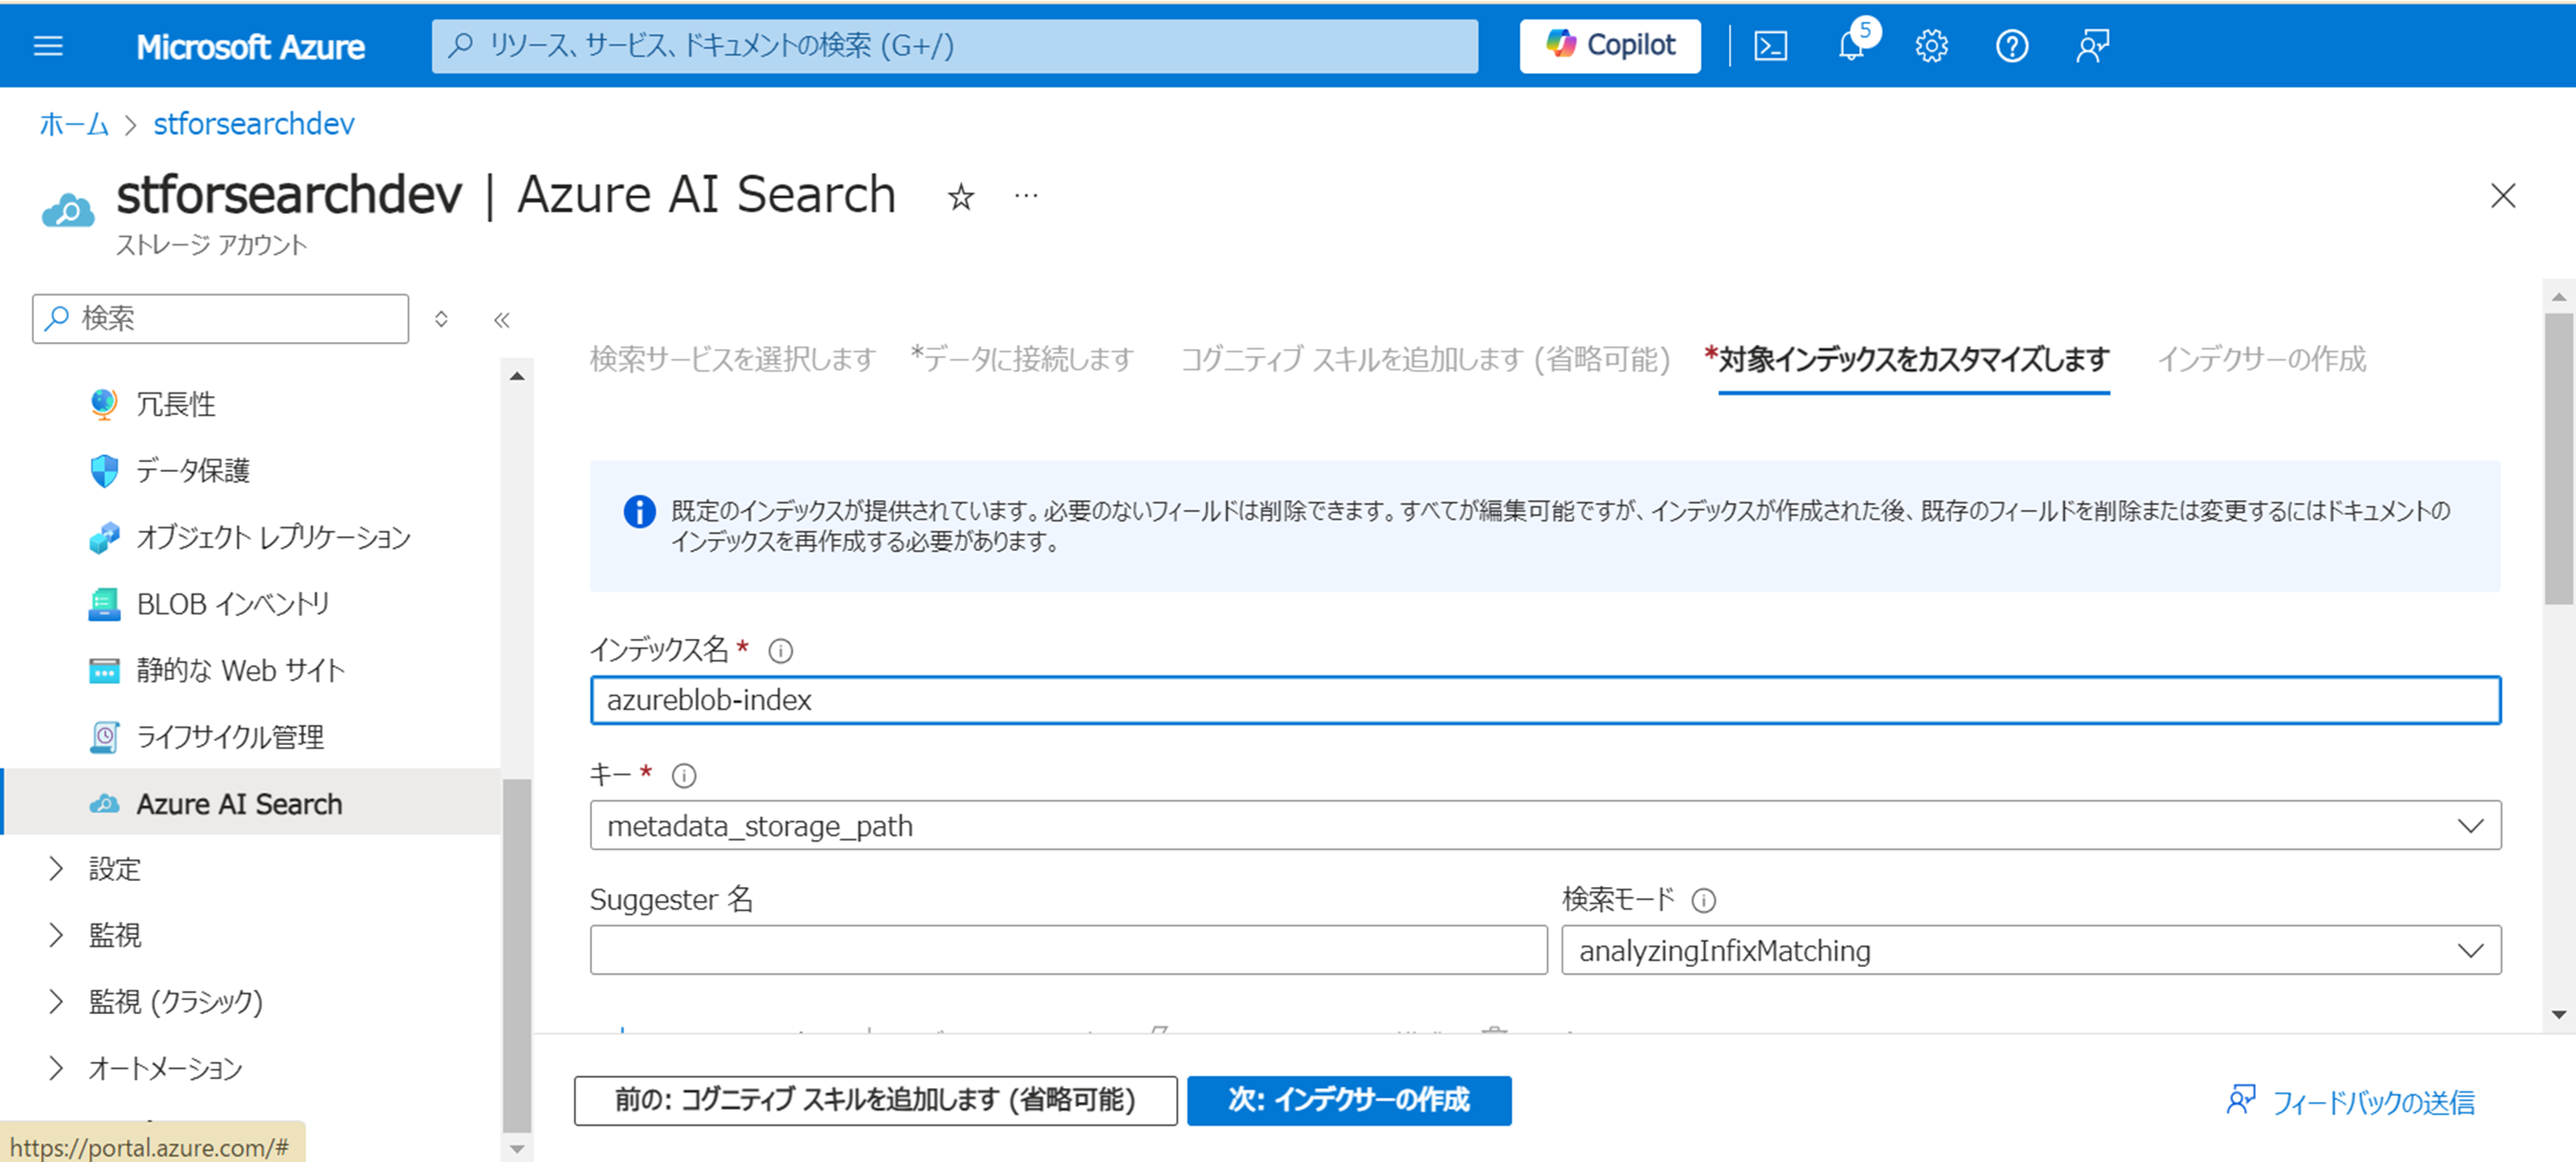Select BLOB インベントリ menu text

click(233, 605)
